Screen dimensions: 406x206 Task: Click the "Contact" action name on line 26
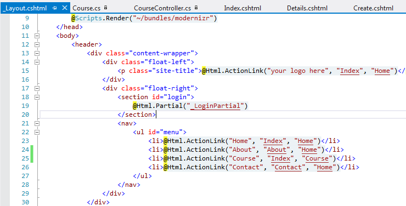click(x=288, y=167)
